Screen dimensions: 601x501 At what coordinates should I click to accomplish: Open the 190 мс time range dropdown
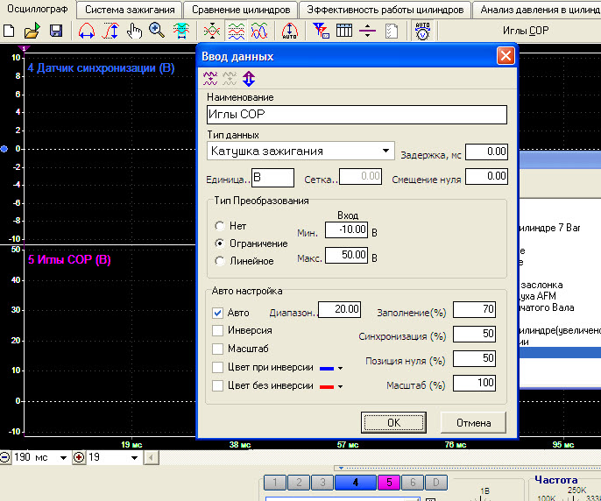(63, 458)
